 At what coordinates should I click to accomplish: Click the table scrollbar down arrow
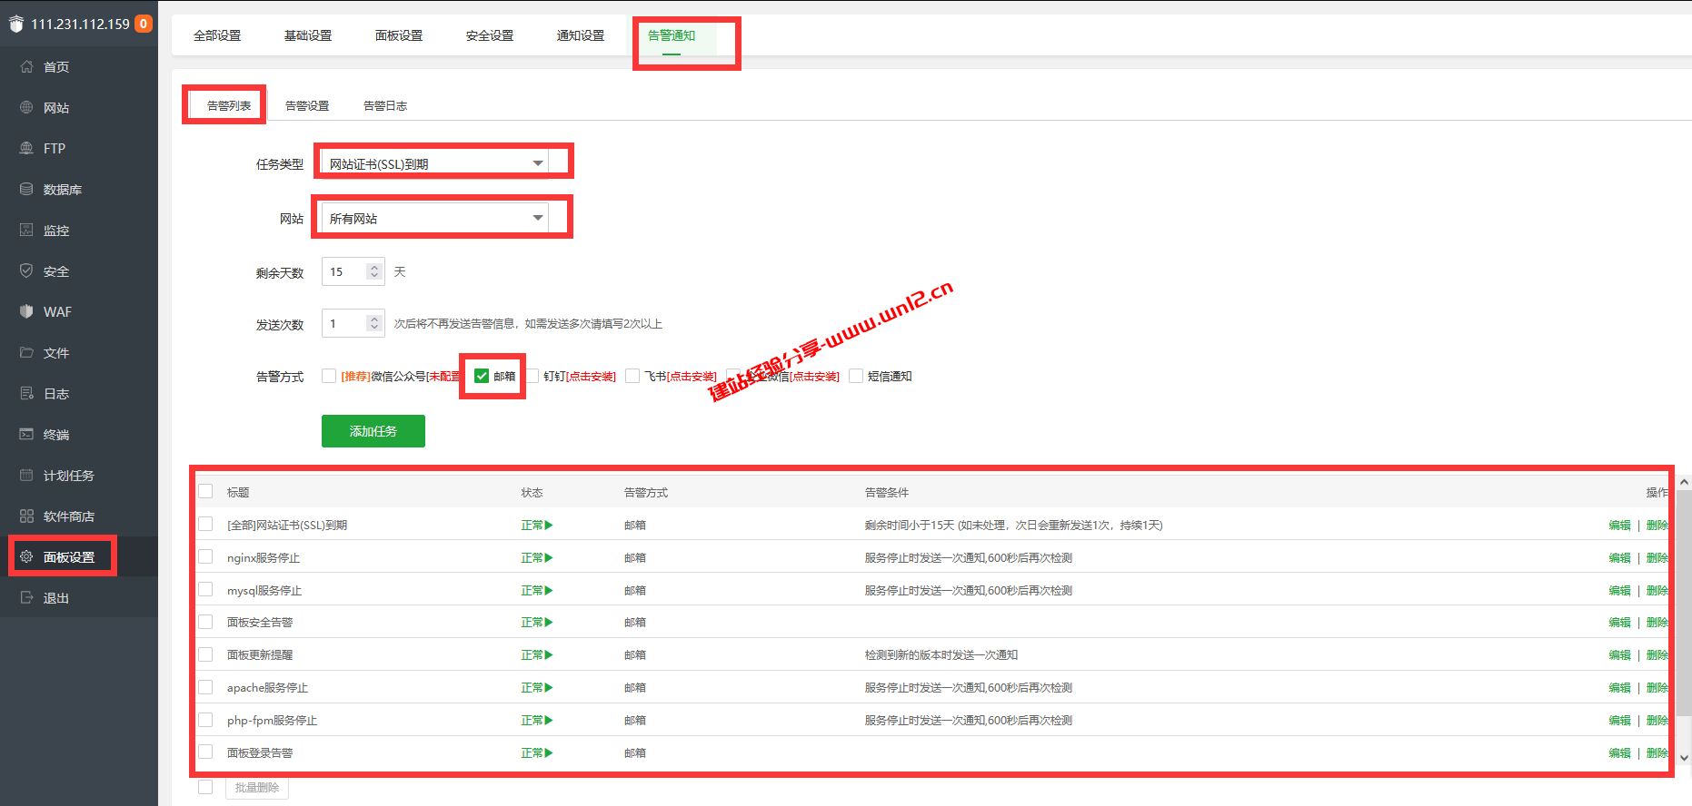coord(1684,757)
